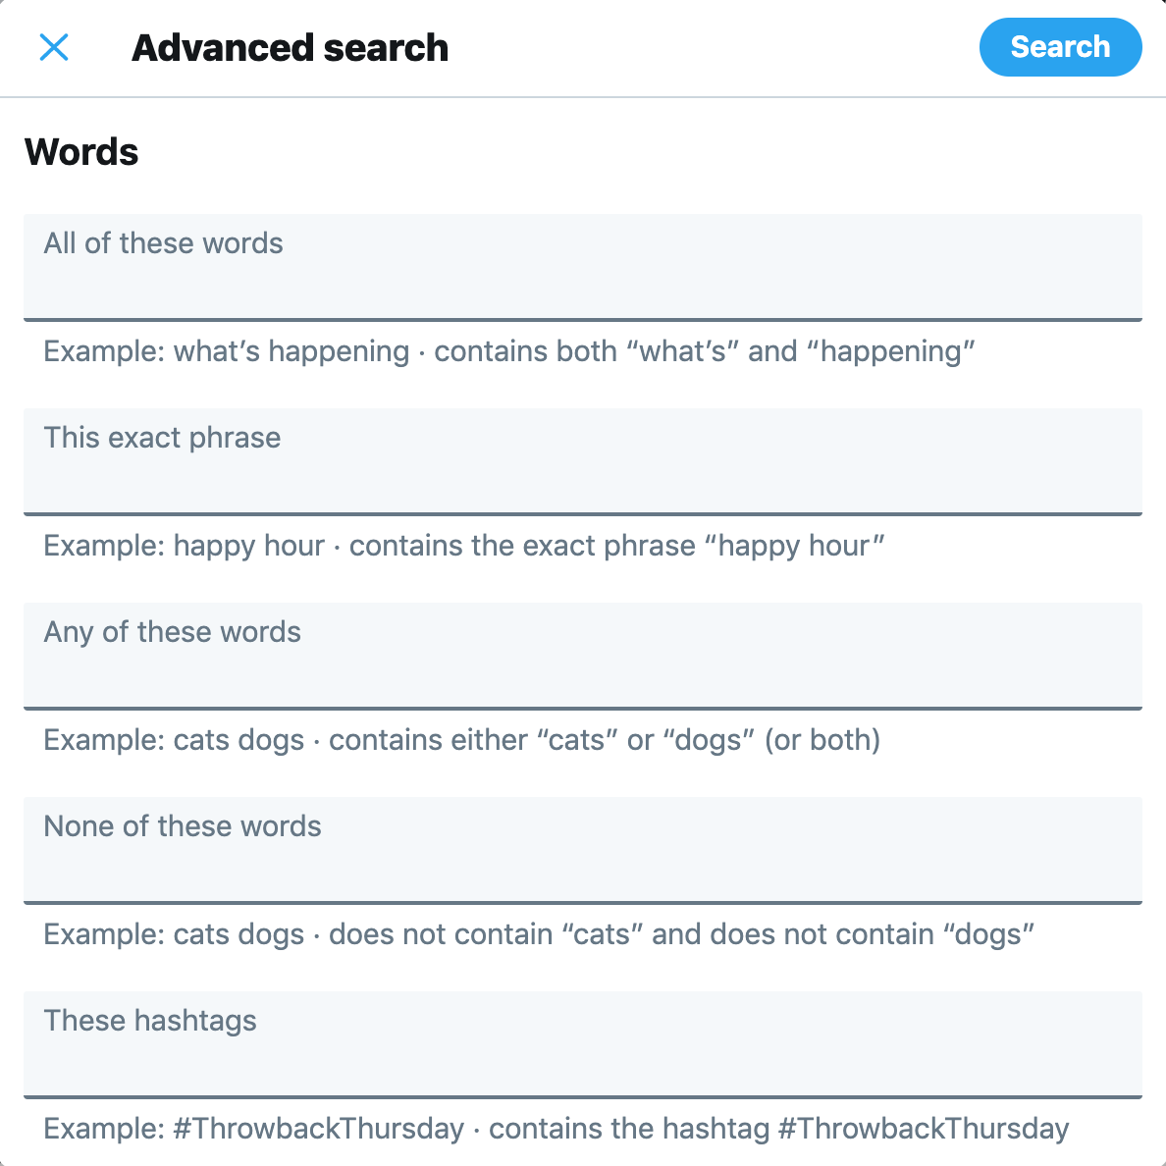Click the #ThrowbackThursday example text

coord(556,1129)
